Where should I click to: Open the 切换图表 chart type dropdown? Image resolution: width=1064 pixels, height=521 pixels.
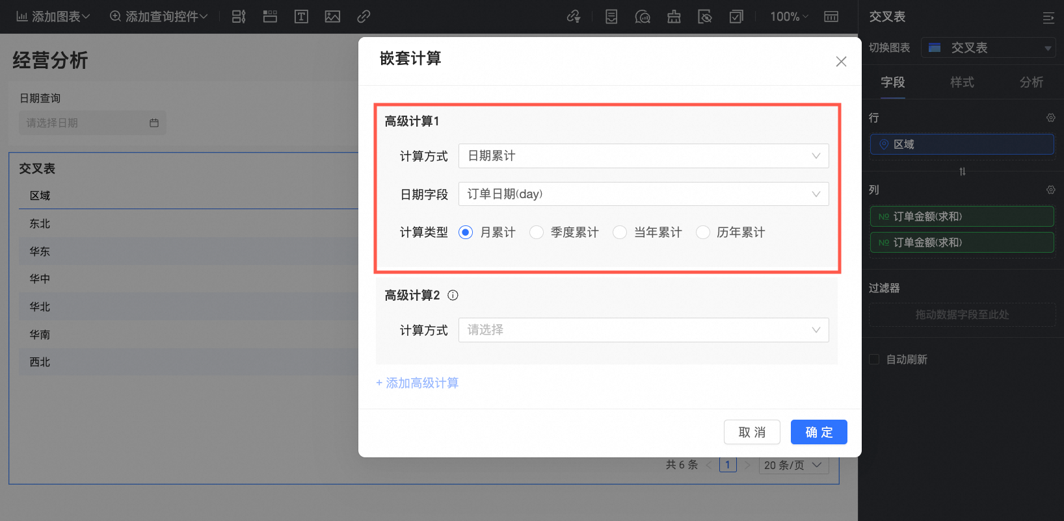click(988, 47)
